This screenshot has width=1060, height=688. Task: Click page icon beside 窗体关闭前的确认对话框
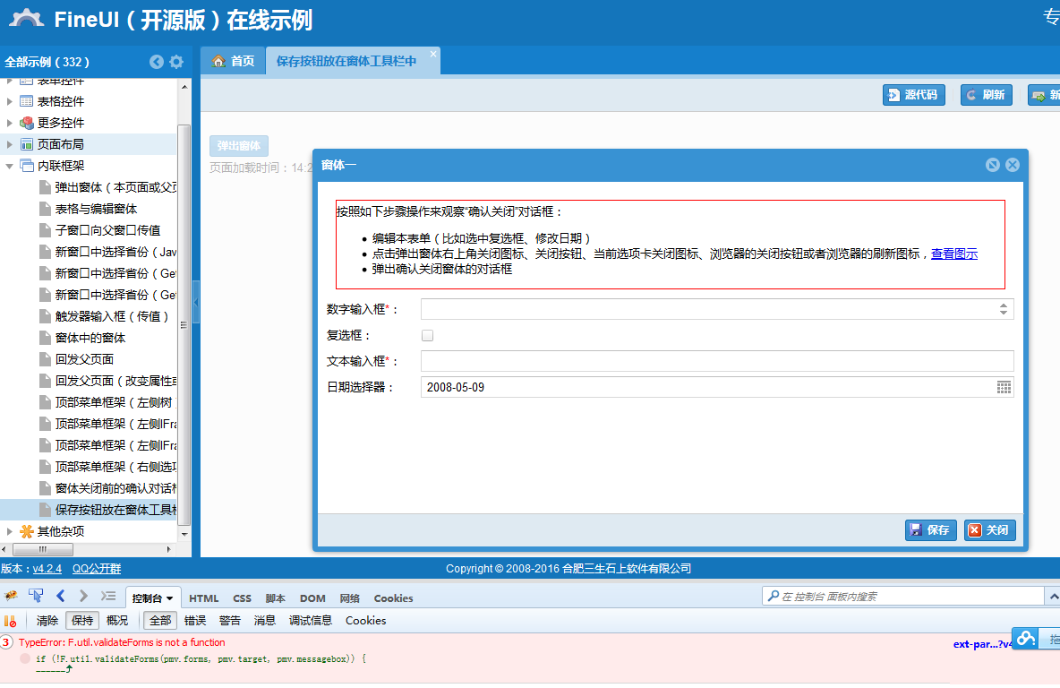(x=45, y=488)
